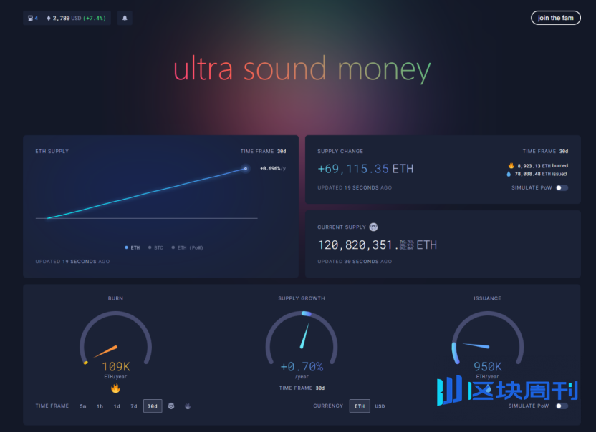The width and height of the screenshot is (596, 432).
Task: Click the gas pump icon
Action: click(x=30, y=18)
